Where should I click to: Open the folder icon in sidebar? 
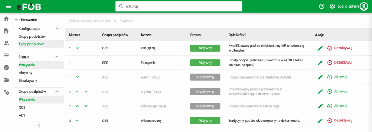pos(7,80)
